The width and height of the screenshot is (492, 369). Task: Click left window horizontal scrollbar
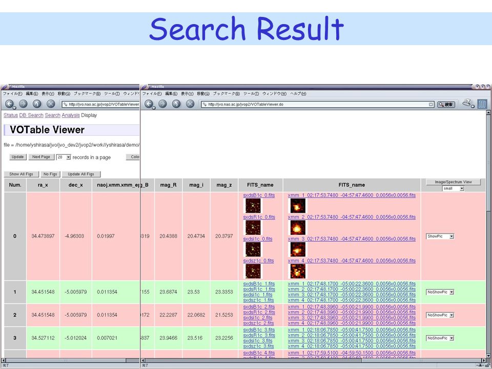70,360
